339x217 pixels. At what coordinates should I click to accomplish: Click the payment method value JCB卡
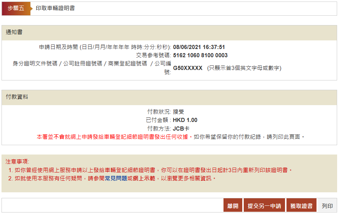coord(181,128)
